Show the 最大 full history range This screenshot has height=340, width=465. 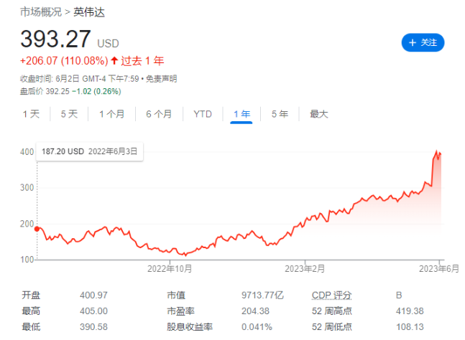[x=319, y=114]
